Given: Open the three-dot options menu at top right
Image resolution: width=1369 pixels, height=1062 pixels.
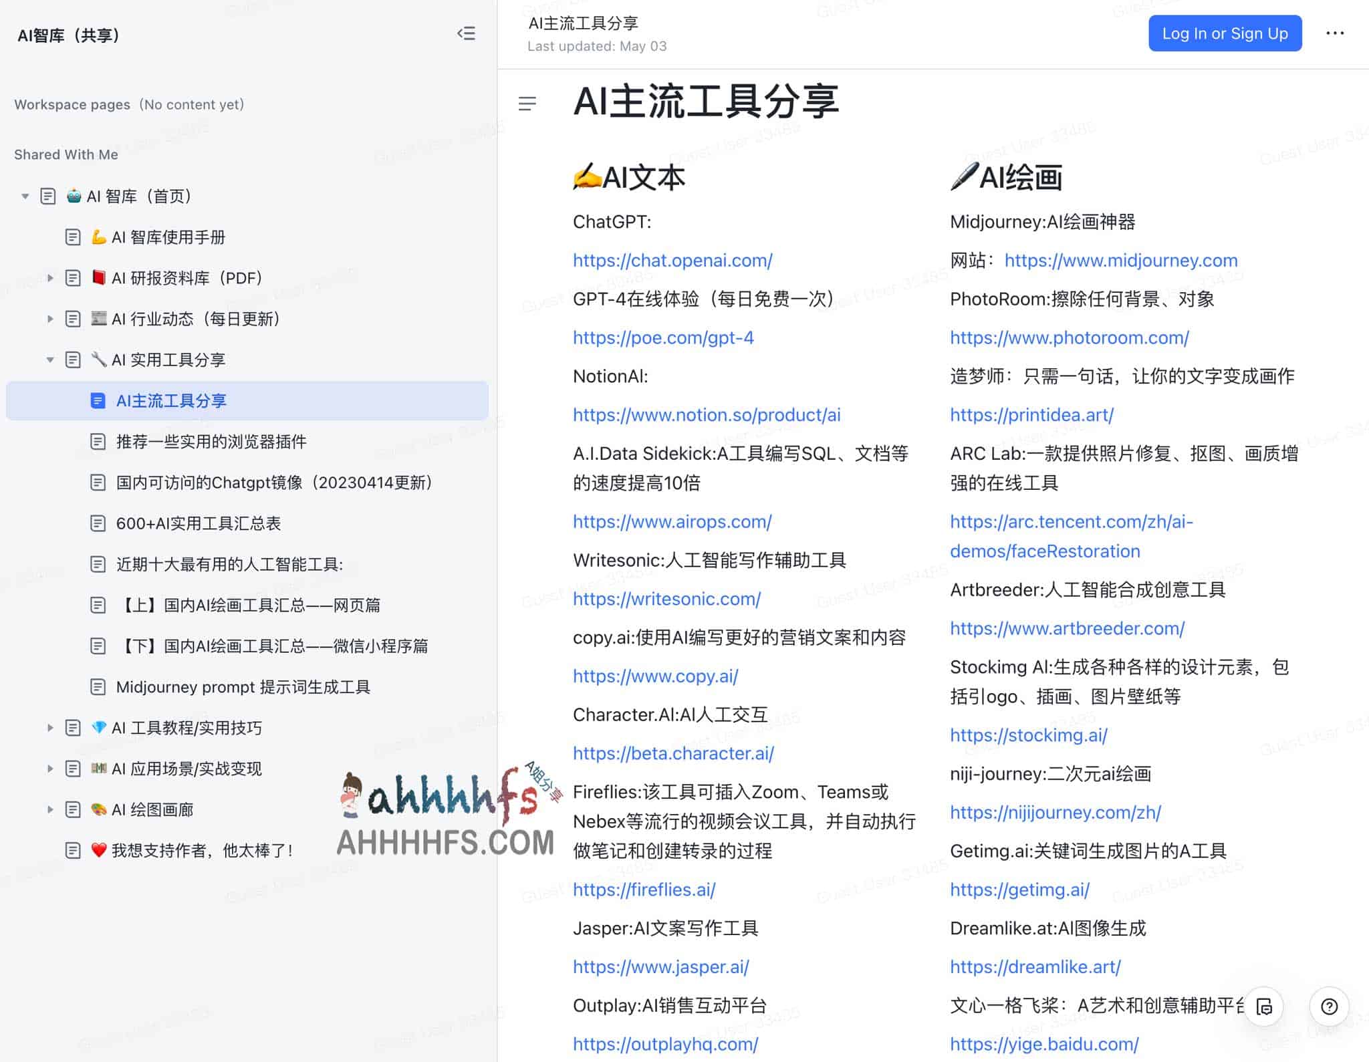Looking at the screenshot, I should [x=1336, y=33].
